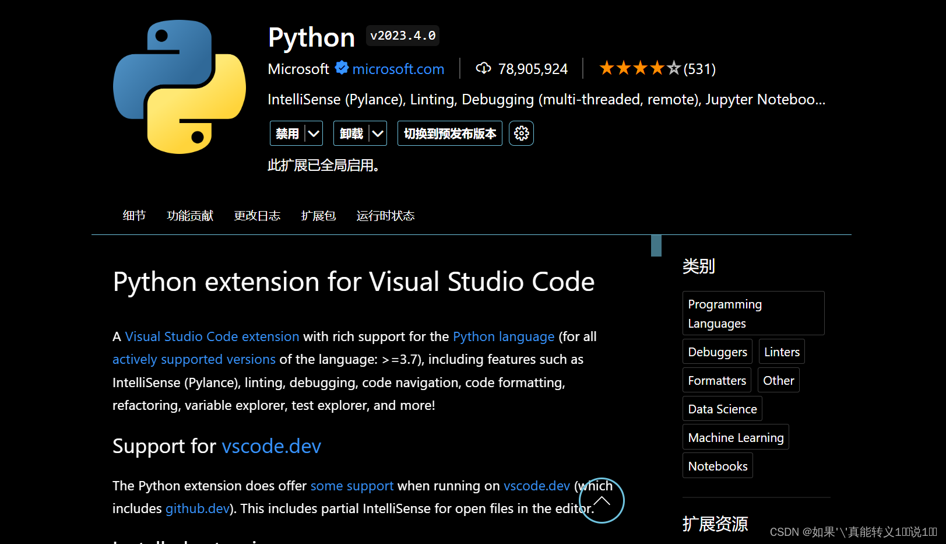This screenshot has width=946, height=544.
Task: Click the Python extension logo
Action: pyautogui.click(x=180, y=87)
